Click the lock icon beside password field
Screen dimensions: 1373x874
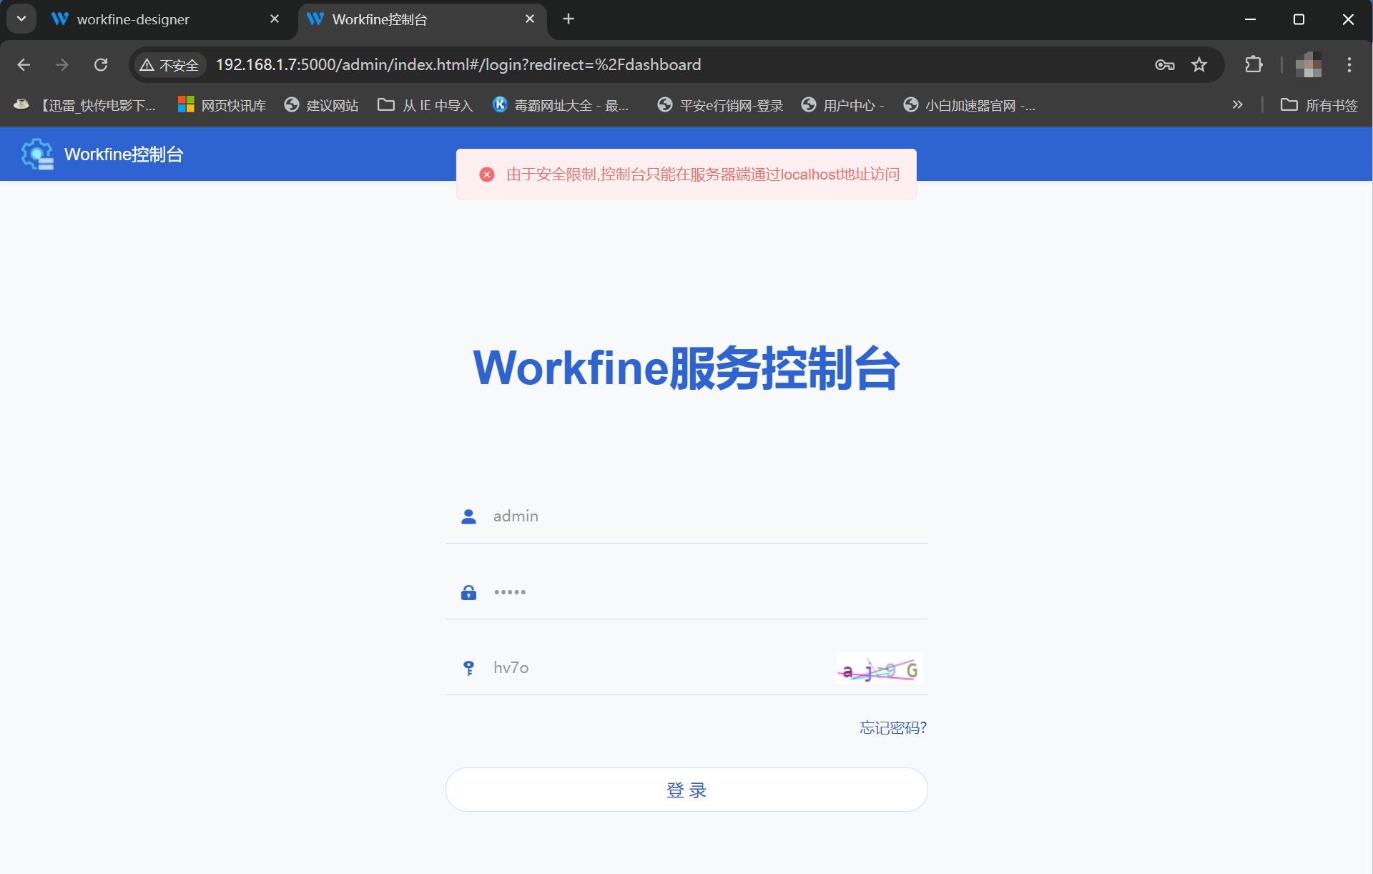coord(468,592)
